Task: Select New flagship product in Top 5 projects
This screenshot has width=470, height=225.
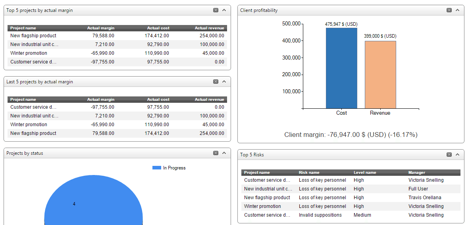Action: pos(117,36)
